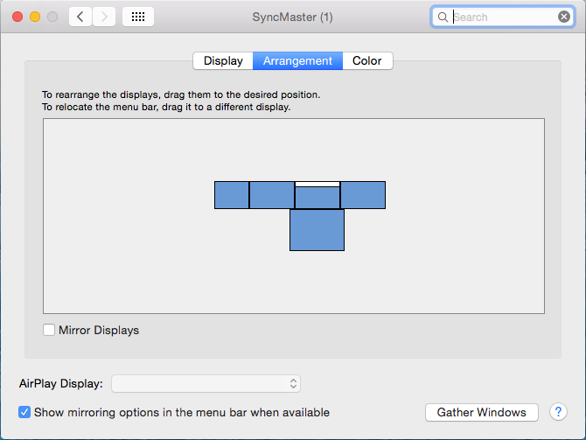Image resolution: width=586 pixels, height=440 pixels.
Task: Select the bottom display rectangle
Action: point(317,230)
